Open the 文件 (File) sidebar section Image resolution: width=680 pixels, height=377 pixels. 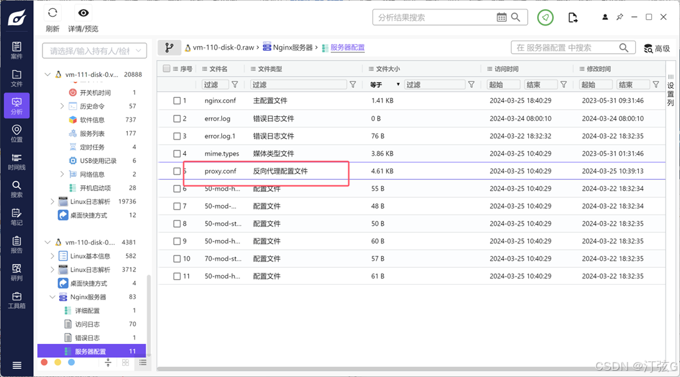point(16,78)
